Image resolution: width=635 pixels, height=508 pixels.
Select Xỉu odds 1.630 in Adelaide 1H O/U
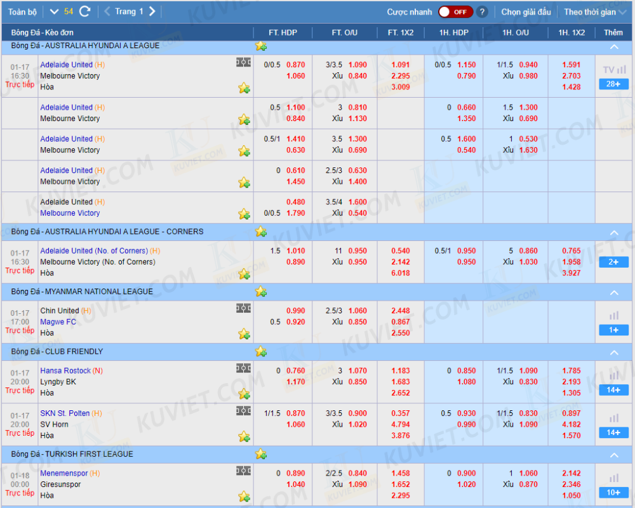pos(528,150)
